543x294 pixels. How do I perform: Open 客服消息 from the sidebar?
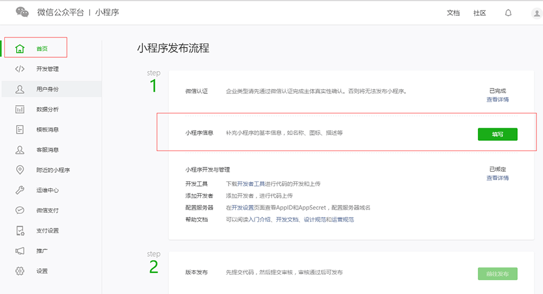[x=47, y=149]
